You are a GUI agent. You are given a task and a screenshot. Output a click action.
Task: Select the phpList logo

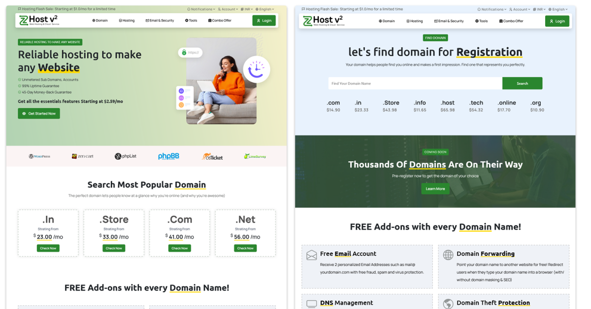click(125, 156)
